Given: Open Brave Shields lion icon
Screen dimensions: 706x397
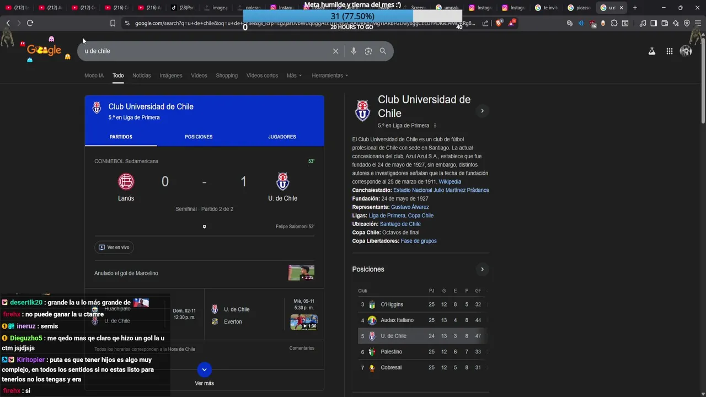Looking at the screenshot, I should pyautogui.click(x=499, y=23).
